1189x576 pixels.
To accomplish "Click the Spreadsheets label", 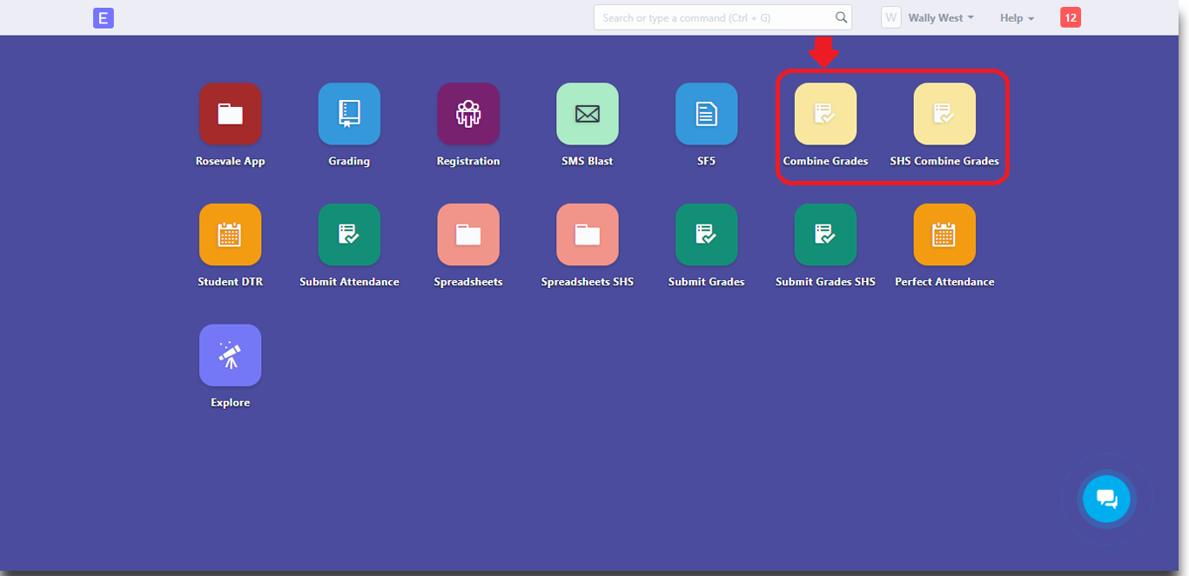I will coord(468,282).
